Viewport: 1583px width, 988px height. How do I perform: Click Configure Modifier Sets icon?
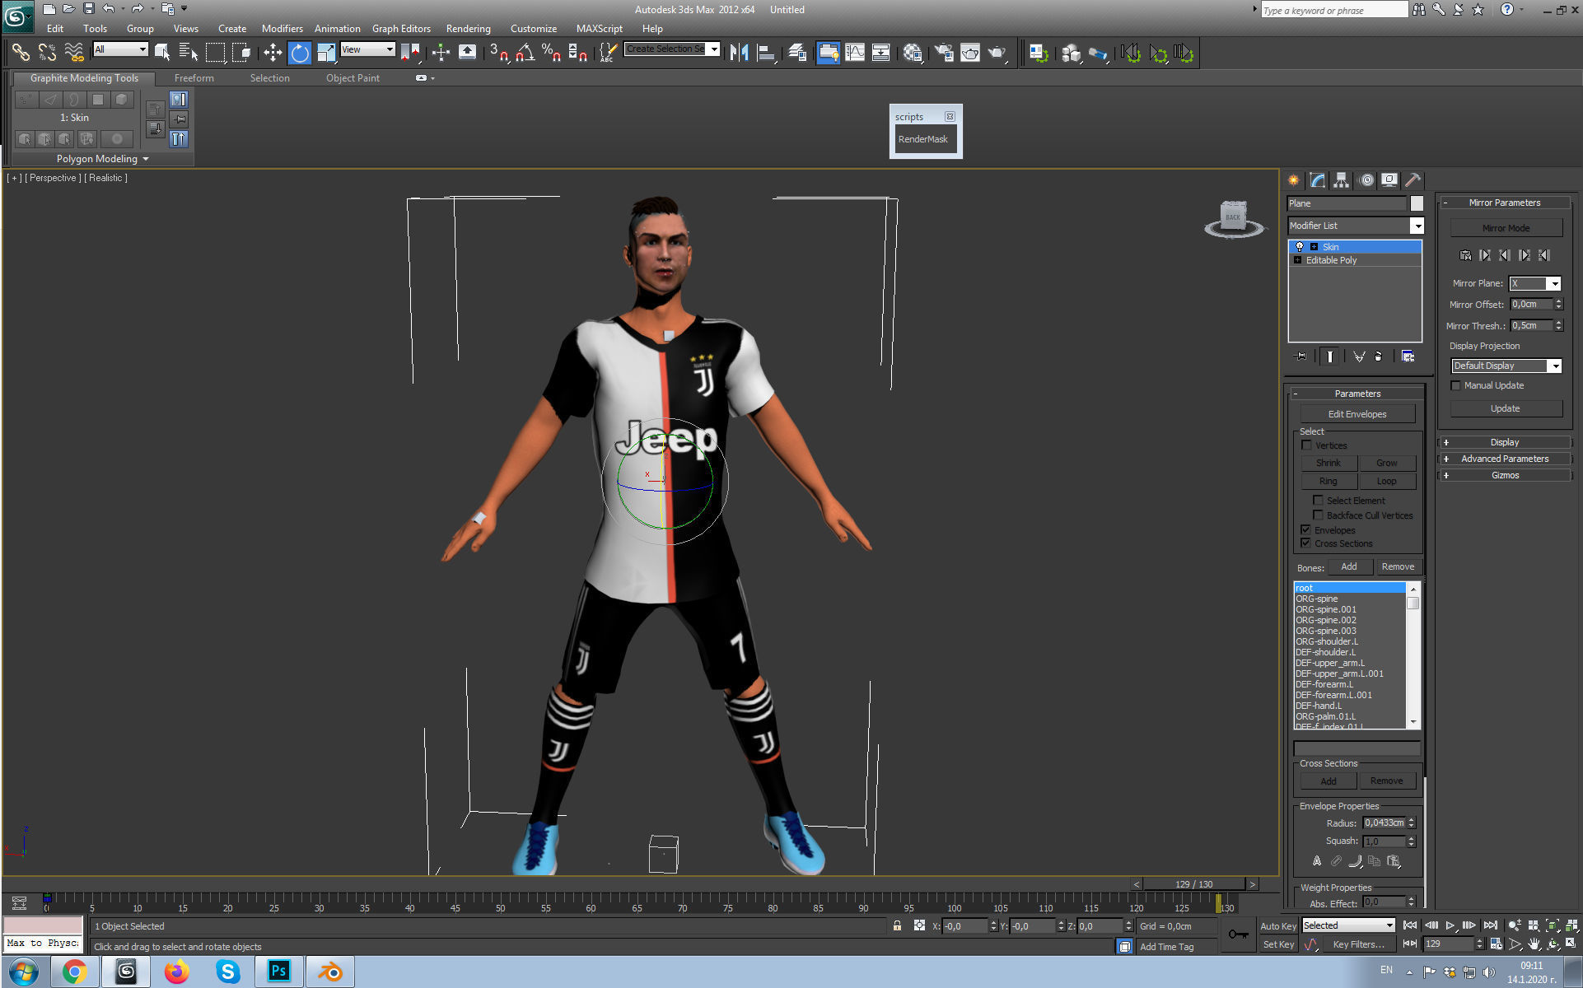pos(1408,357)
